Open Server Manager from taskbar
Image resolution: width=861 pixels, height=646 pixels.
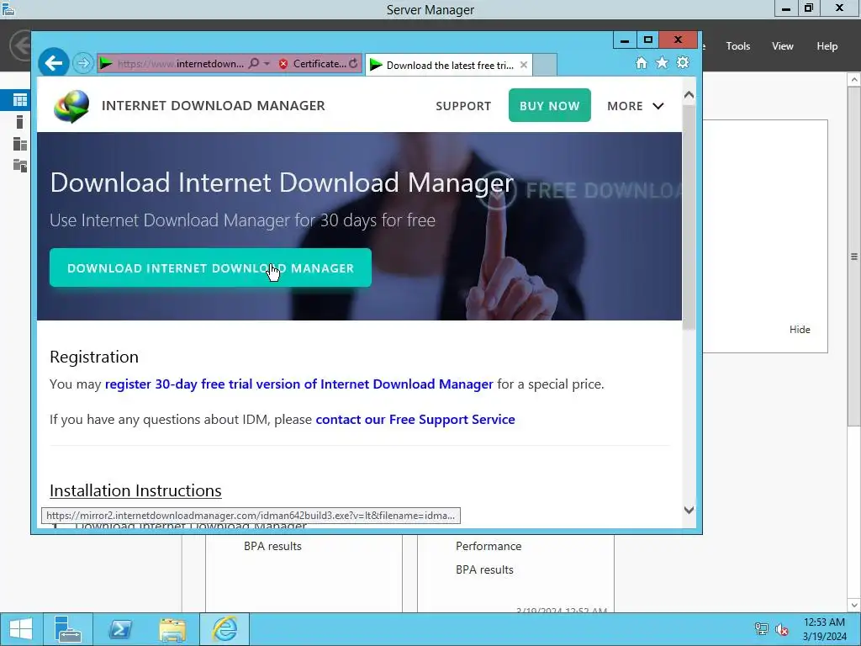click(x=67, y=629)
